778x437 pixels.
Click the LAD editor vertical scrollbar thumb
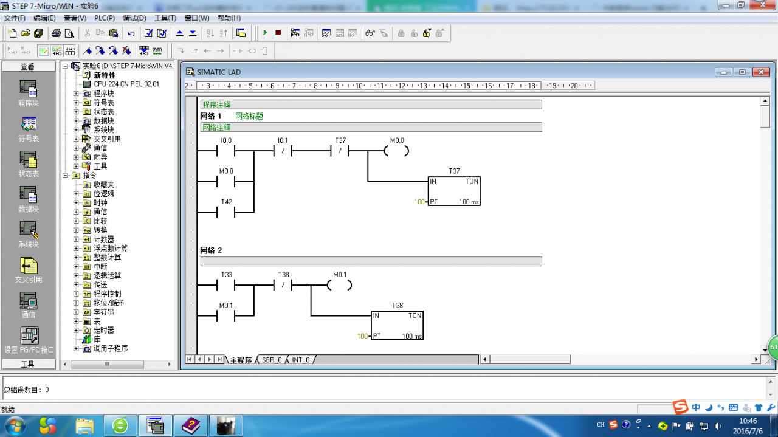[765, 116]
